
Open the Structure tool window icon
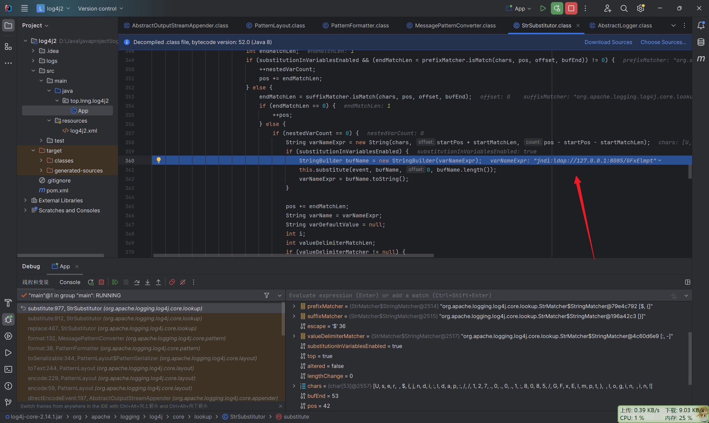pos(8,47)
